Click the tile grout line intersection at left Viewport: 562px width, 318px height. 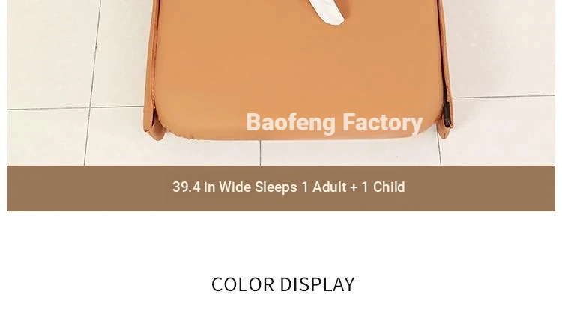pyautogui.click(x=88, y=107)
